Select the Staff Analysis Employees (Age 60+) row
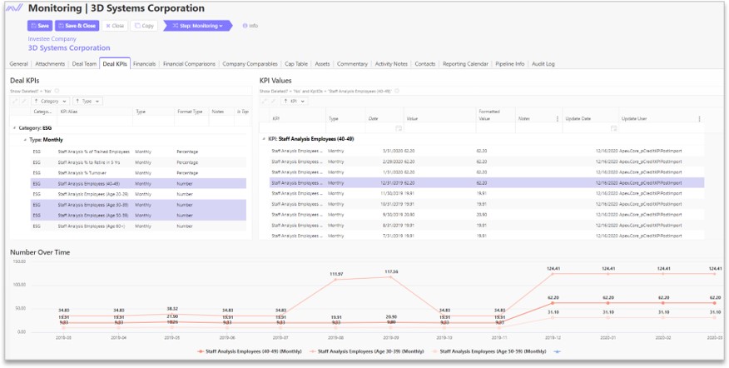The height and width of the screenshot is (368, 729). point(138,226)
